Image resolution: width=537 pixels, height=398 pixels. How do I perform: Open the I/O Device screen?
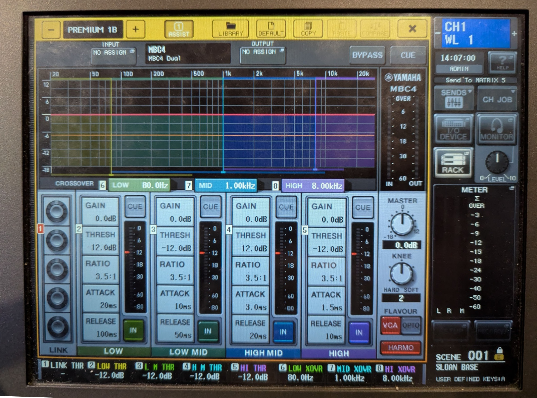pos(453,130)
